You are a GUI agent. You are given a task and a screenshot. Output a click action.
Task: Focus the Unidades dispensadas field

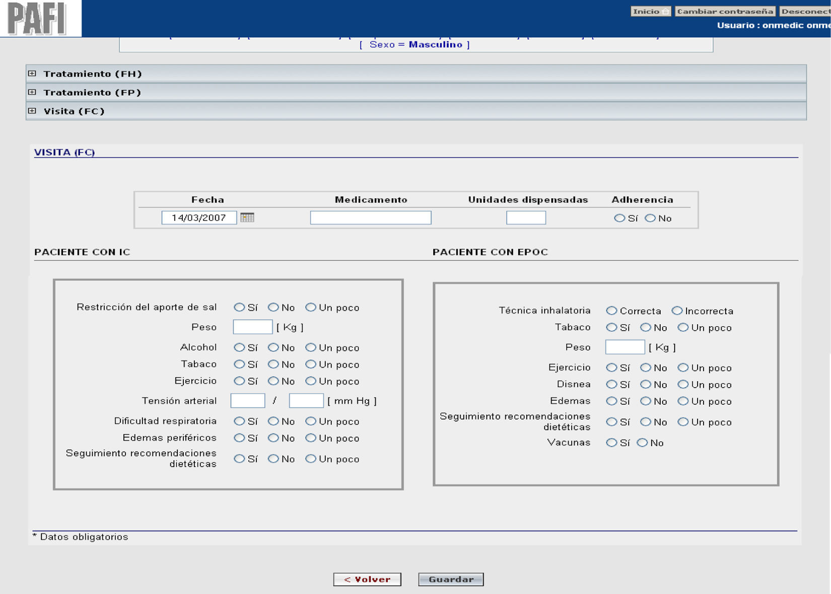click(x=526, y=217)
